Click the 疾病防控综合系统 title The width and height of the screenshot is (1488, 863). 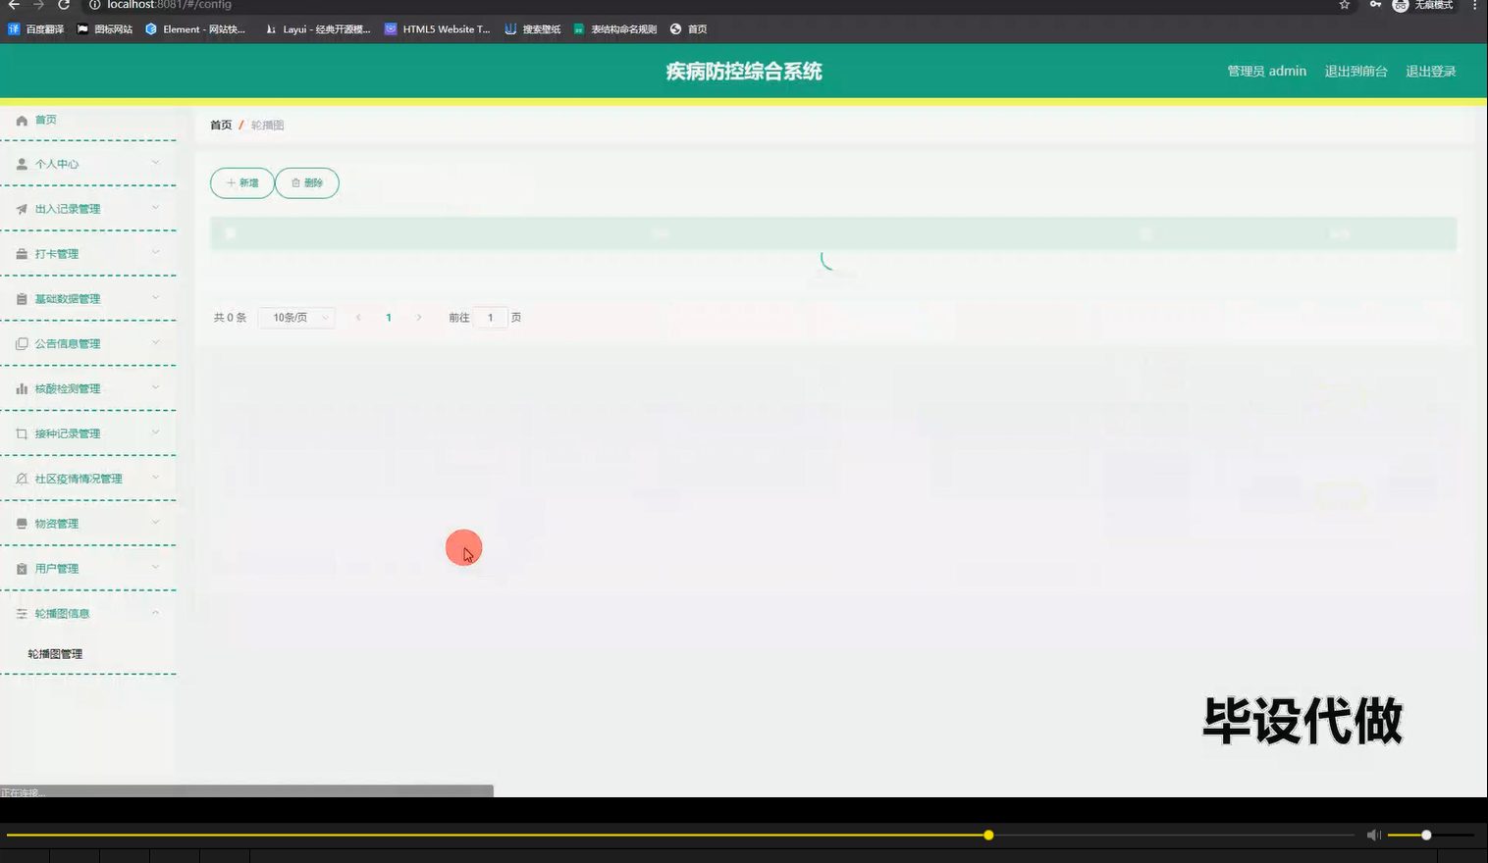pyautogui.click(x=744, y=72)
